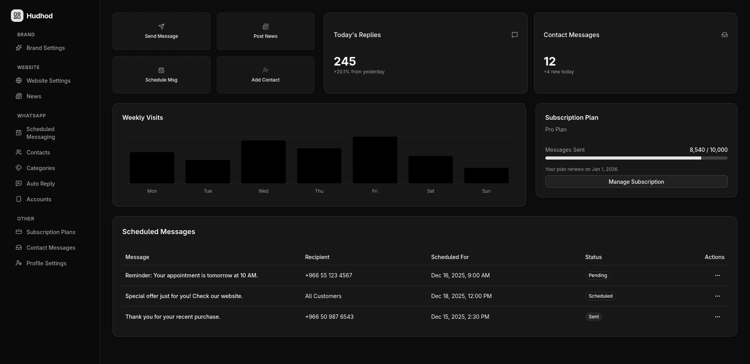Open Subscription Plans from the sidebar
The image size is (750, 364).
51,232
